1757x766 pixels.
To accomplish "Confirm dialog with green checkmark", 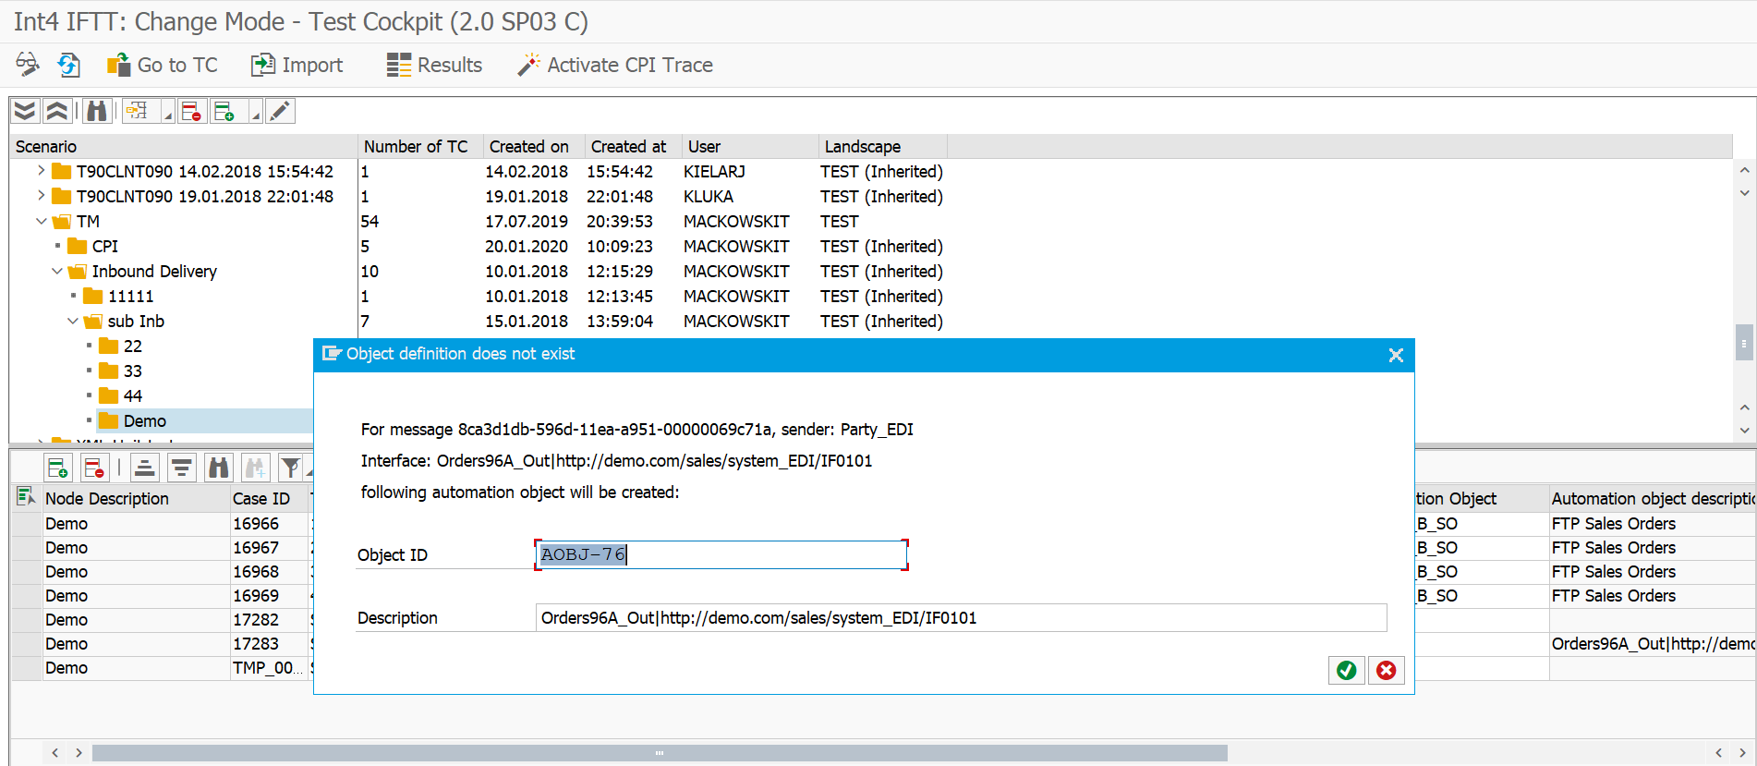I will click(1346, 670).
